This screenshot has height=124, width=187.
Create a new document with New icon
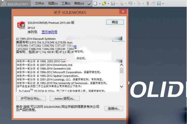click(x=95, y=3)
